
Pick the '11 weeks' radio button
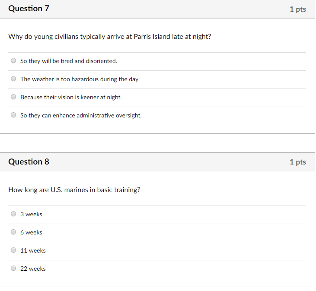[x=13, y=250]
